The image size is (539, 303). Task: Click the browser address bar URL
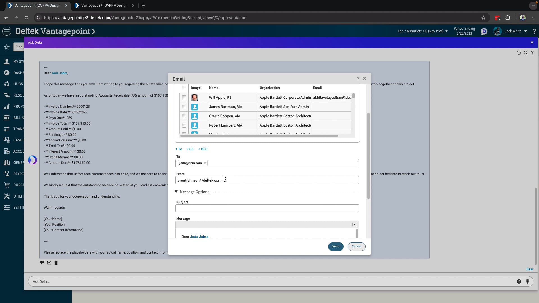click(145, 18)
